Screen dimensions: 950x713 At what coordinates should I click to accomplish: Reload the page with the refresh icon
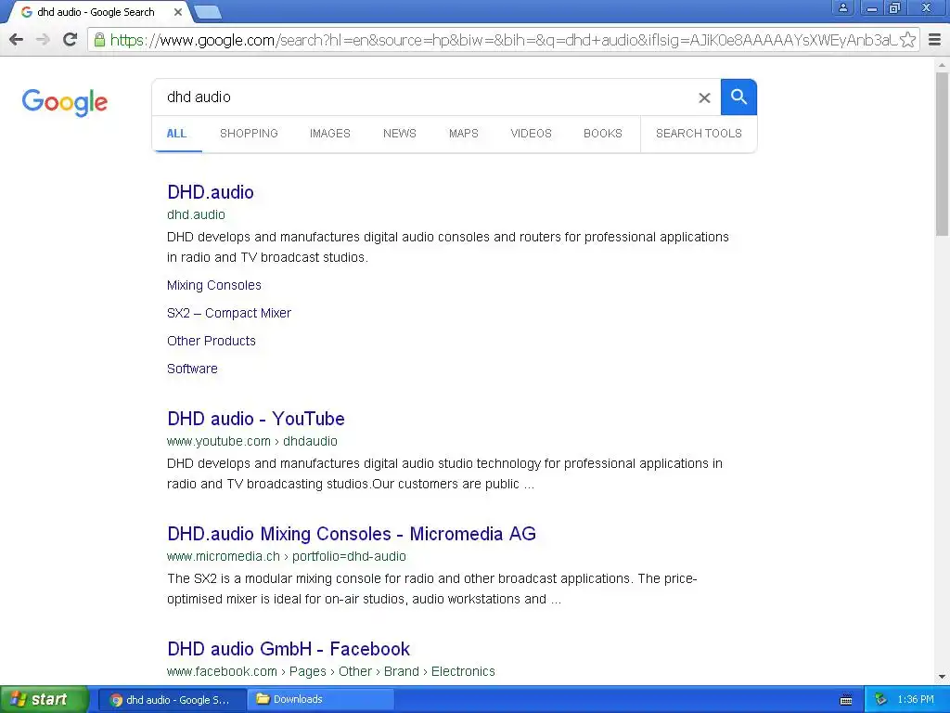71,40
